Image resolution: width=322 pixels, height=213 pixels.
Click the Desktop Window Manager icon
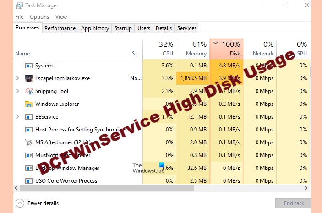point(28,168)
